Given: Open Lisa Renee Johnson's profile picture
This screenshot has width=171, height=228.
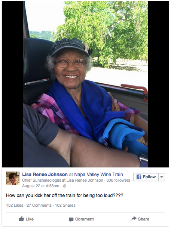Looking at the screenshot, I should [13, 178].
